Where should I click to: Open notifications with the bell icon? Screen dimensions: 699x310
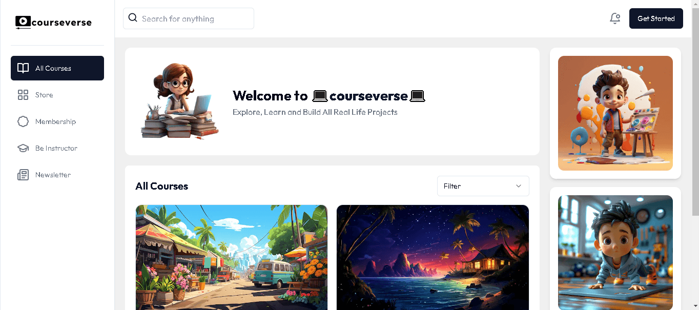pos(615,18)
